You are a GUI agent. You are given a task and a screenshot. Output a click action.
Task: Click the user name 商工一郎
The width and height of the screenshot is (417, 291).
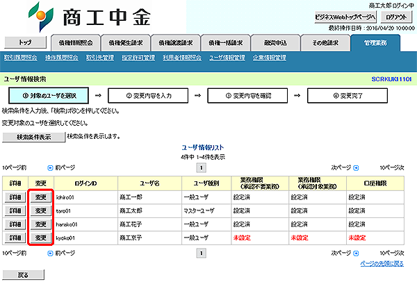click(x=131, y=197)
